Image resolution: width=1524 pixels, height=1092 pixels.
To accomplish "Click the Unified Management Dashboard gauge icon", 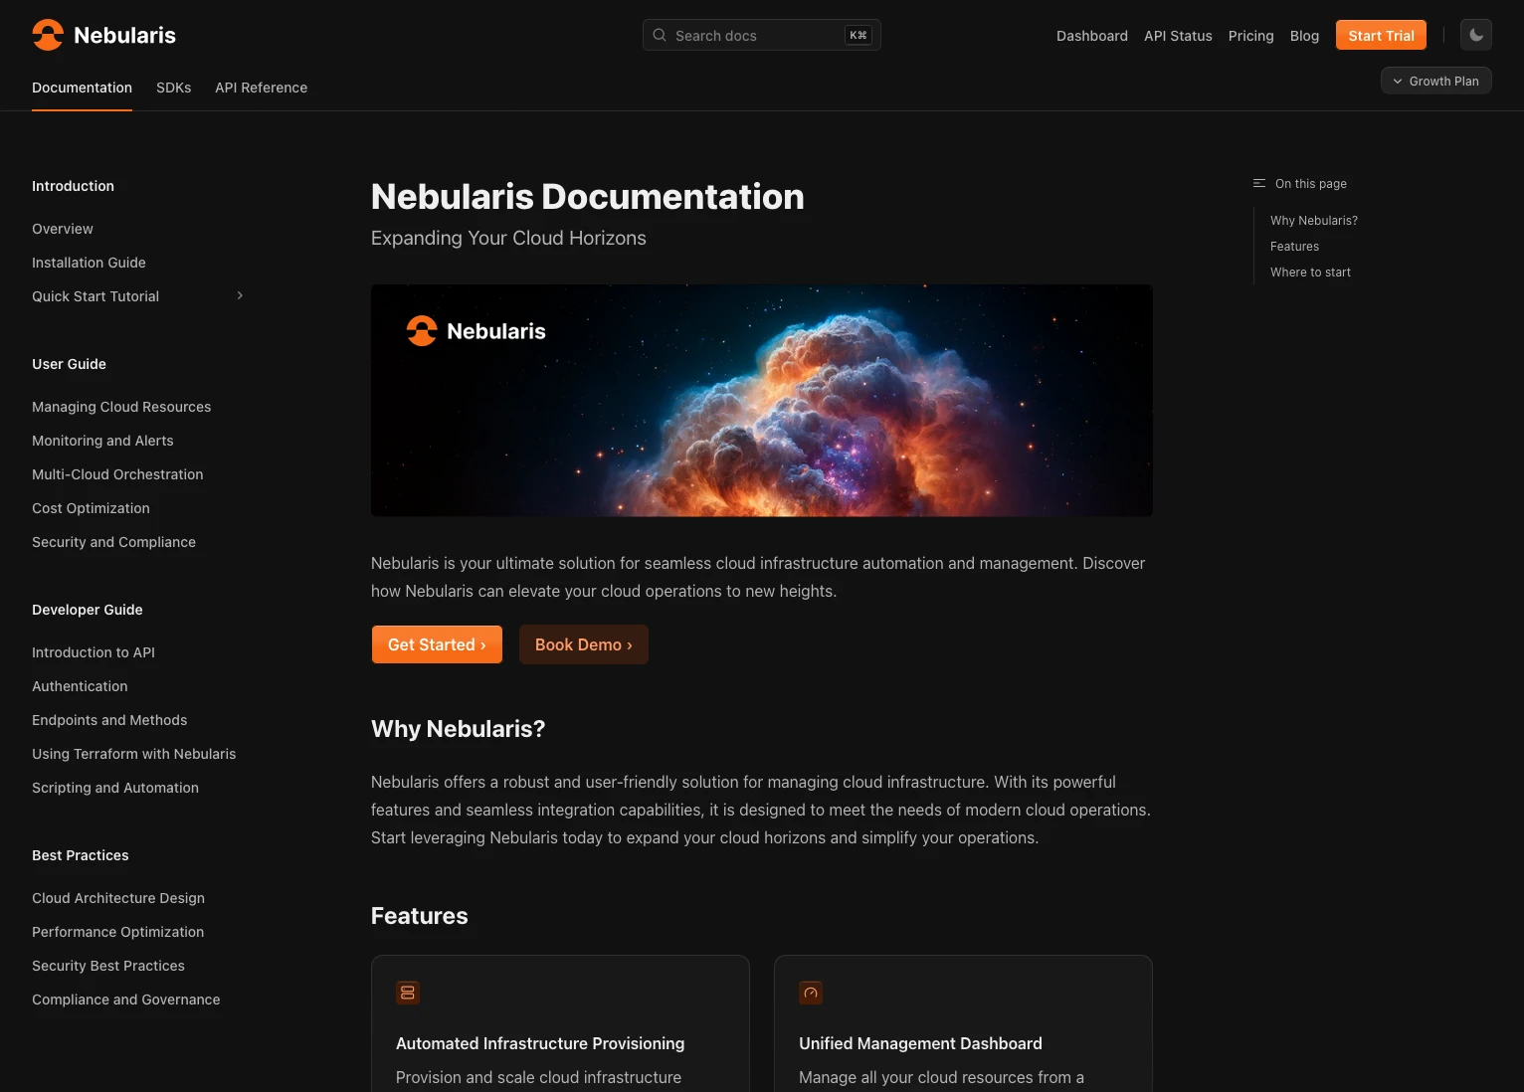I will (811, 993).
